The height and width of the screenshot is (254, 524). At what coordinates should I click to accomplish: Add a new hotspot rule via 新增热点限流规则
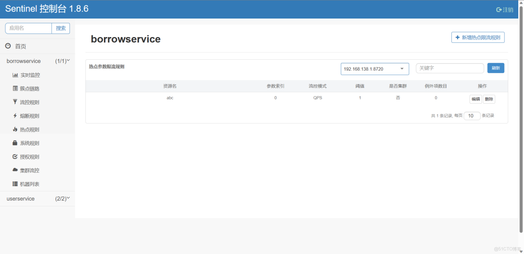pos(478,38)
